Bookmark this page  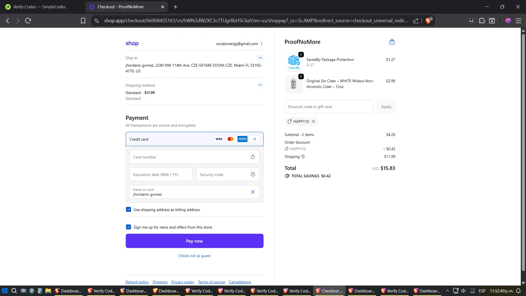(x=83, y=21)
